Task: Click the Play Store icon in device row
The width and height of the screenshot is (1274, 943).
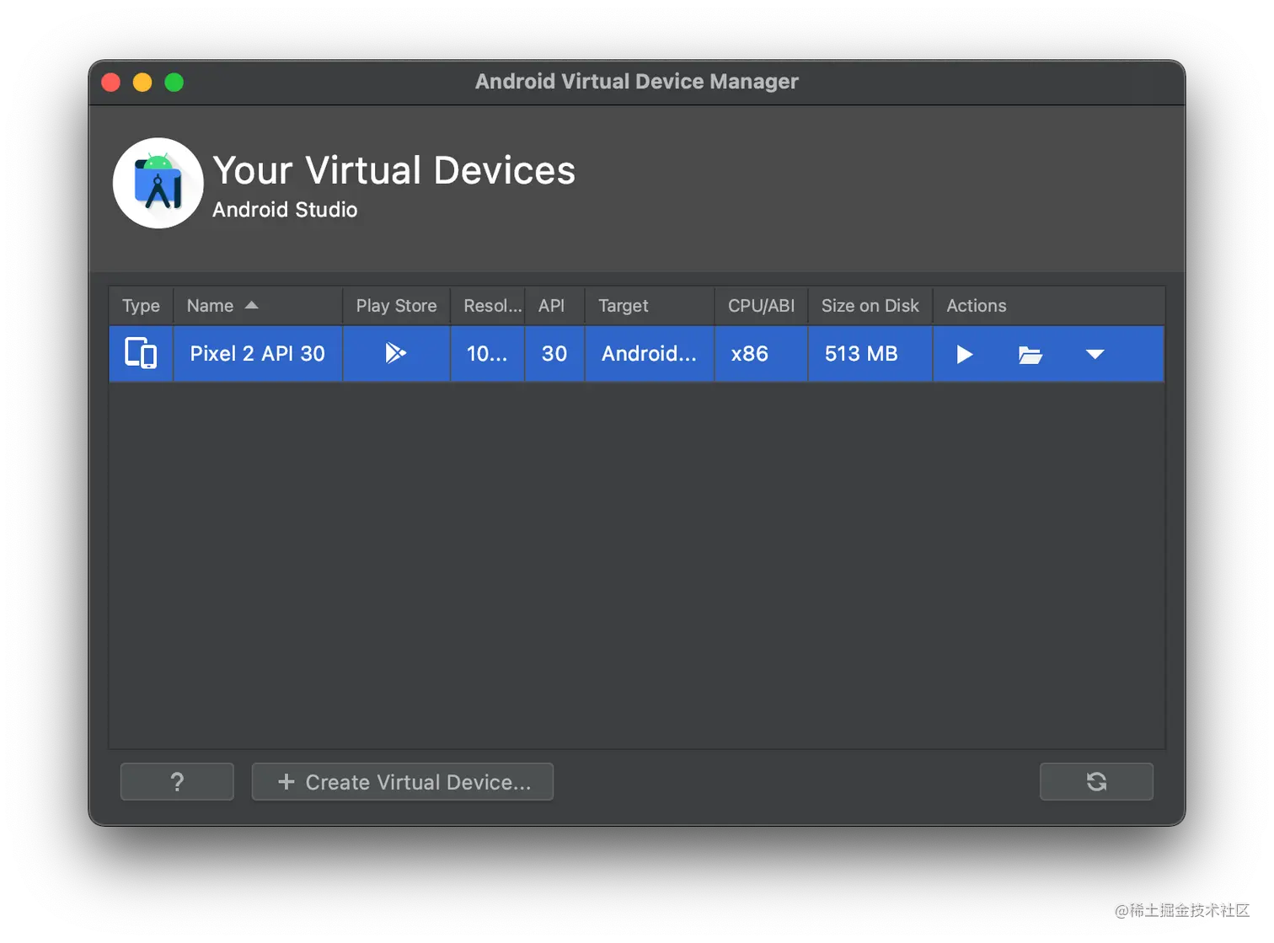Action: (395, 353)
